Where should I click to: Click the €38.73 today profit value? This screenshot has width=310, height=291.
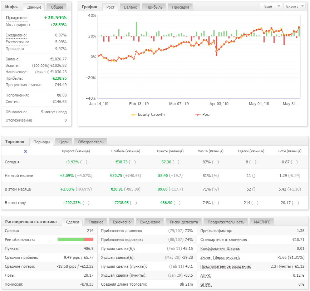coord(122,162)
